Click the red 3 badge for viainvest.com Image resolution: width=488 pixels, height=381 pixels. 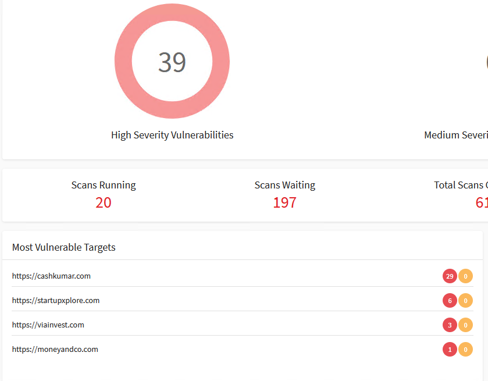coord(450,325)
